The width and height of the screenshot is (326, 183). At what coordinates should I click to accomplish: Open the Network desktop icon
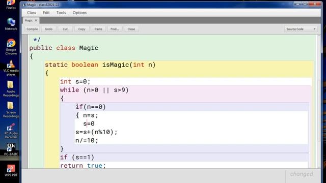click(11, 24)
